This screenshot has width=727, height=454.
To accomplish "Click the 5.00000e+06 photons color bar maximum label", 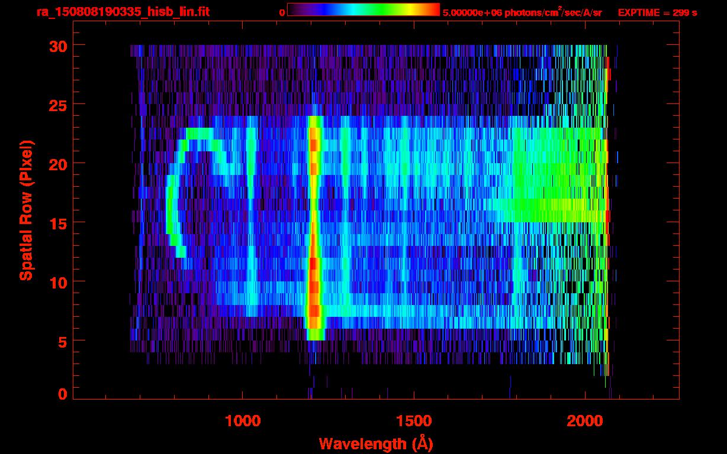I will tap(522, 12).
